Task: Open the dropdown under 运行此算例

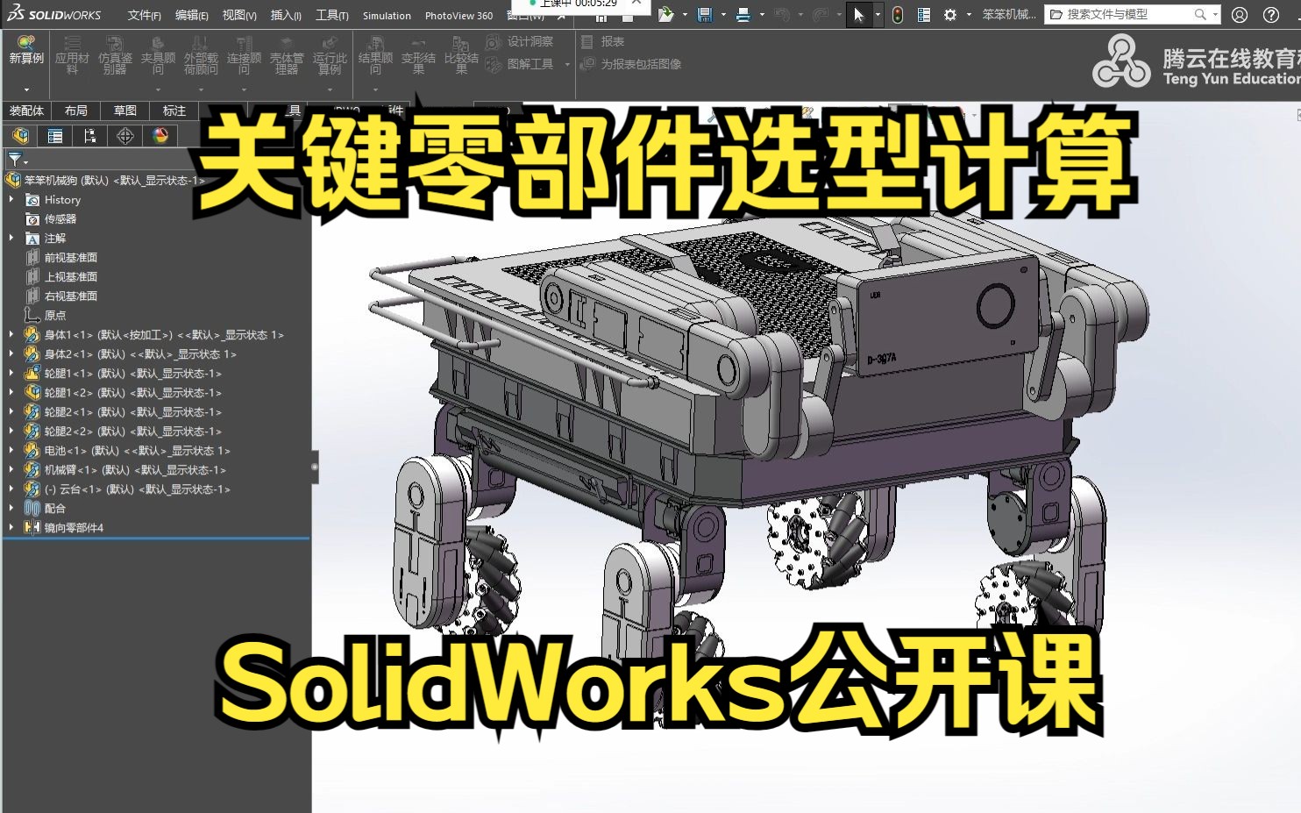Action: pos(330,89)
